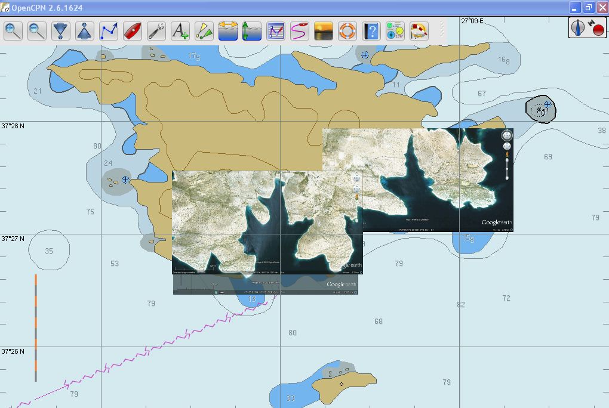Click the chart scale bar on left edge
609x408 pixels.
[x=36, y=328]
